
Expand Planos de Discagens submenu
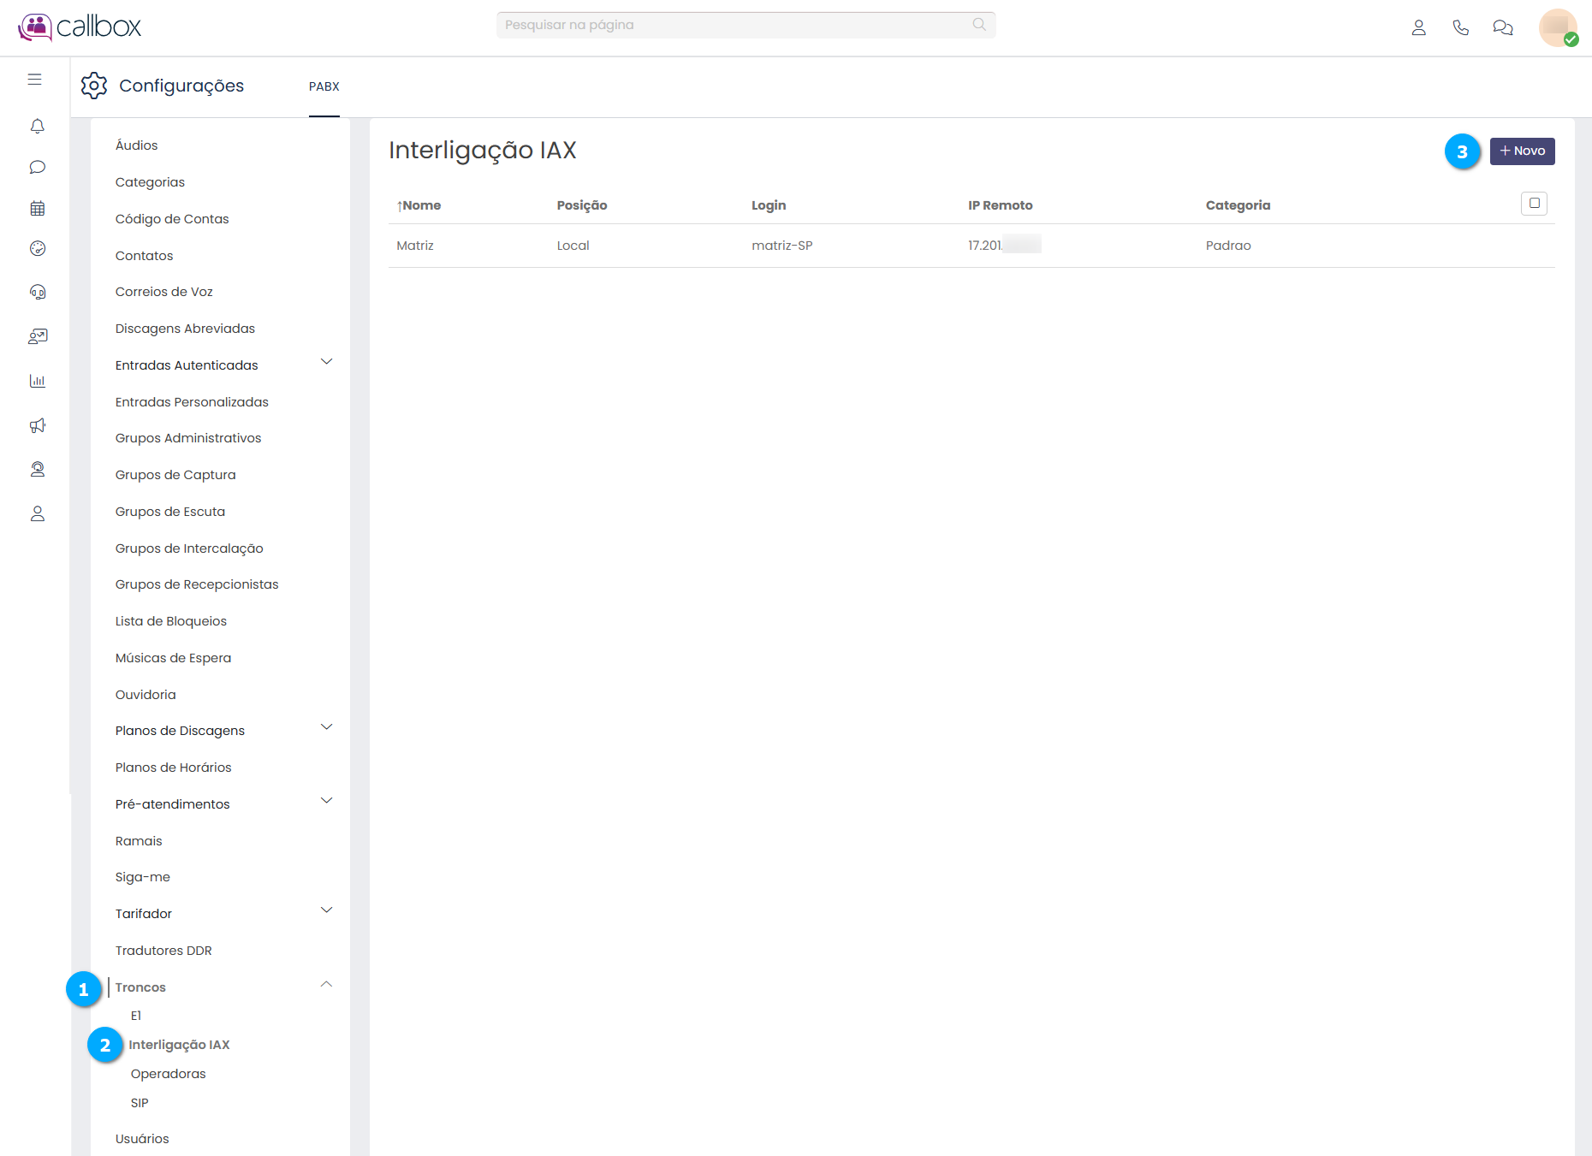[326, 727]
